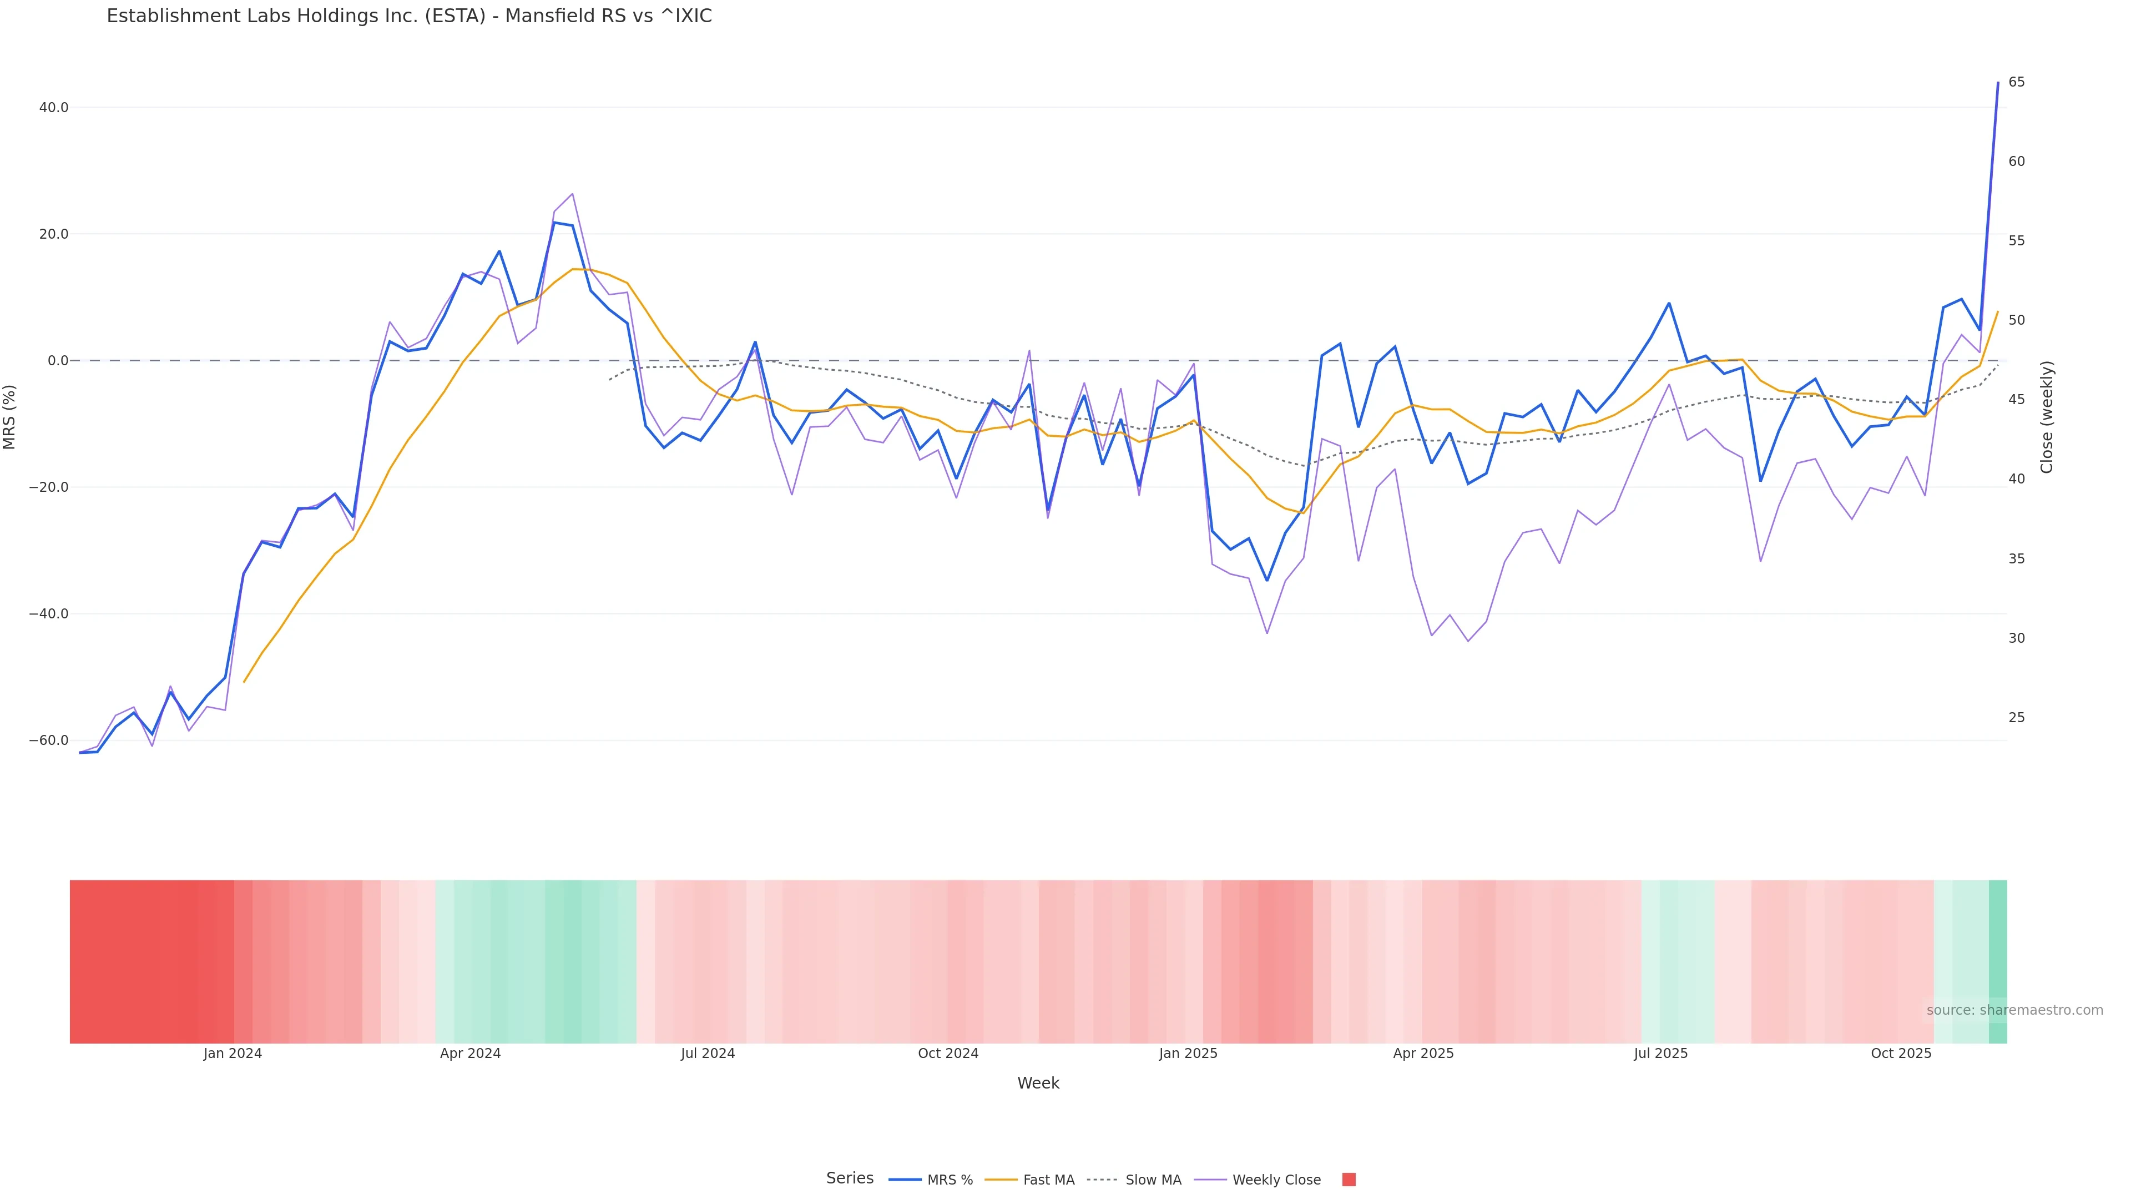Show or hide Weekly Close series
The image size is (2131, 1199).
point(1258,1180)
